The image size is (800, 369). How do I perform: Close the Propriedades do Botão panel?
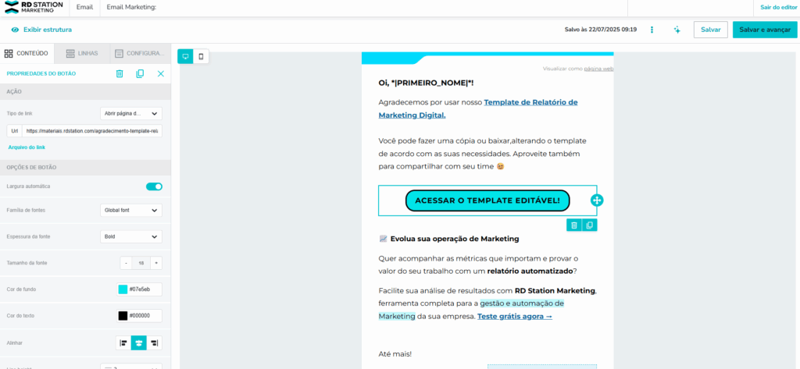(x=161, y=73)
